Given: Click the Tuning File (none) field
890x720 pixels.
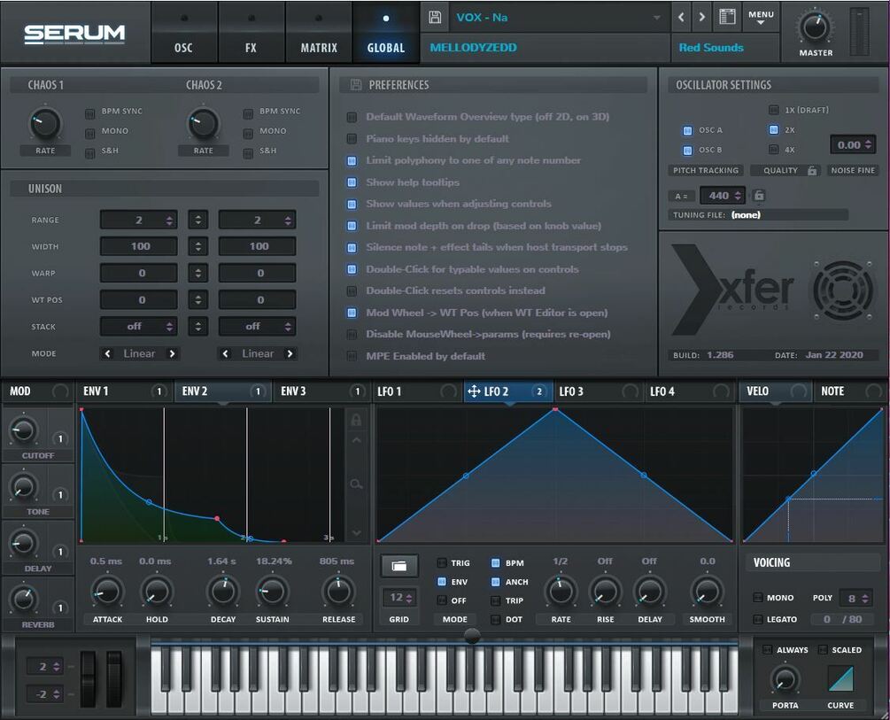Looking at the screenshot, I should [x=758, y=214].
